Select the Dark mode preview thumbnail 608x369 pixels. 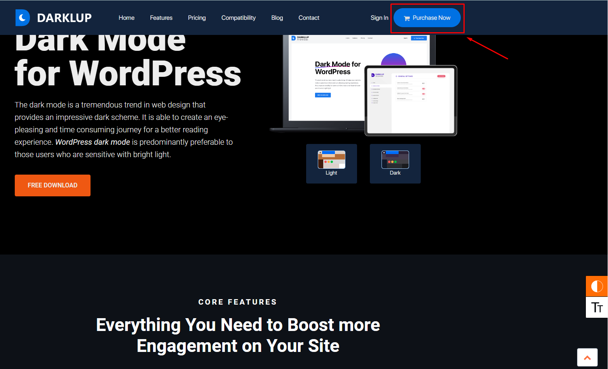point(395,164)
